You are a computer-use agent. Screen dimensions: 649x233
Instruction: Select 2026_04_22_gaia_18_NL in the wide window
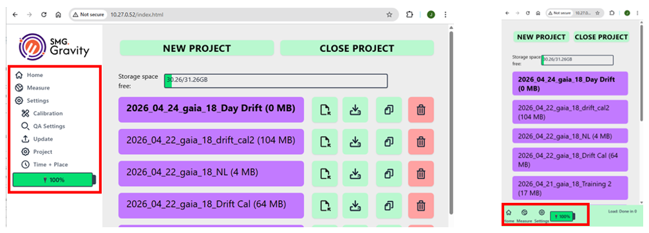[211, 173]
